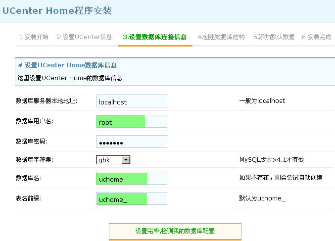The image size is (335, 241).
Task: Go to step 4.创建数据库结构
Action: pyautogui.click(x=221, y=37)
